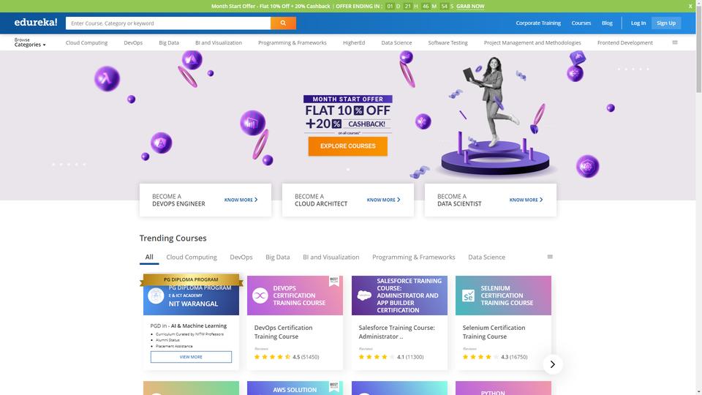Click the chevron next to DevOps Engineer Know More
This screenshot has width=702, height=395.
[256, 200]
